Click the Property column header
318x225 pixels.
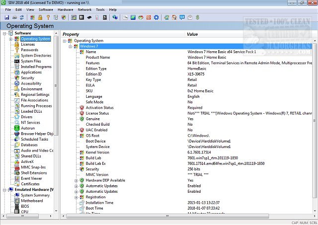click(71, 34)
